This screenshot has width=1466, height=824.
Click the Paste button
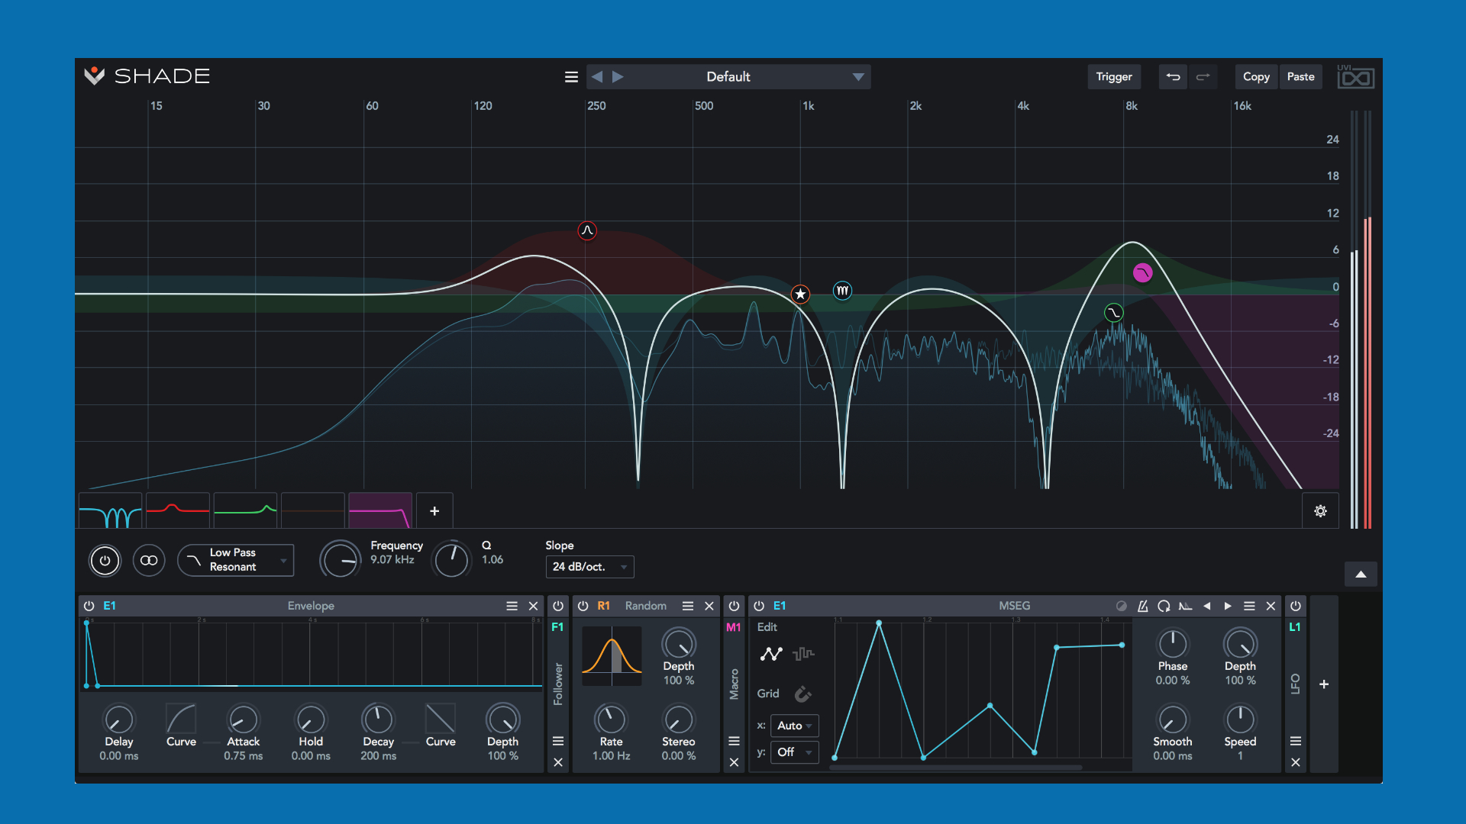pos(1300,77)
